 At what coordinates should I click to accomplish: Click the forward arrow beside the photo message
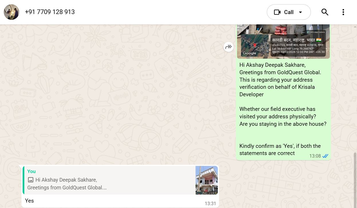pos(228,47)
